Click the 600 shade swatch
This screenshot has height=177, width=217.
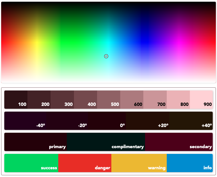point(132,100)
